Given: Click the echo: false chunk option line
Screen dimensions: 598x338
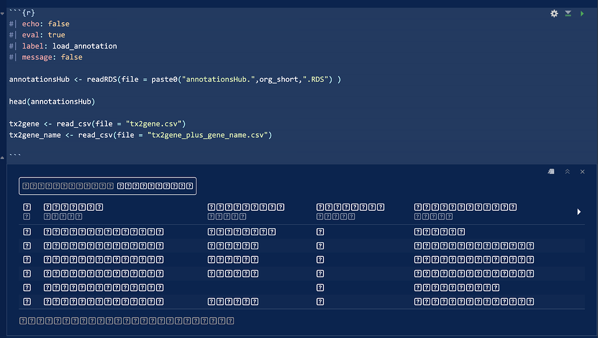Looking at the screenshot, I should pyautogui.click(x=41, y=23).
